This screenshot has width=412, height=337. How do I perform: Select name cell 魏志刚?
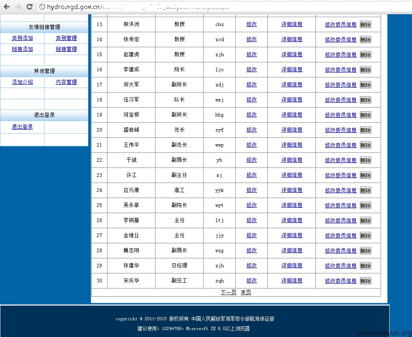pos(131,250)
